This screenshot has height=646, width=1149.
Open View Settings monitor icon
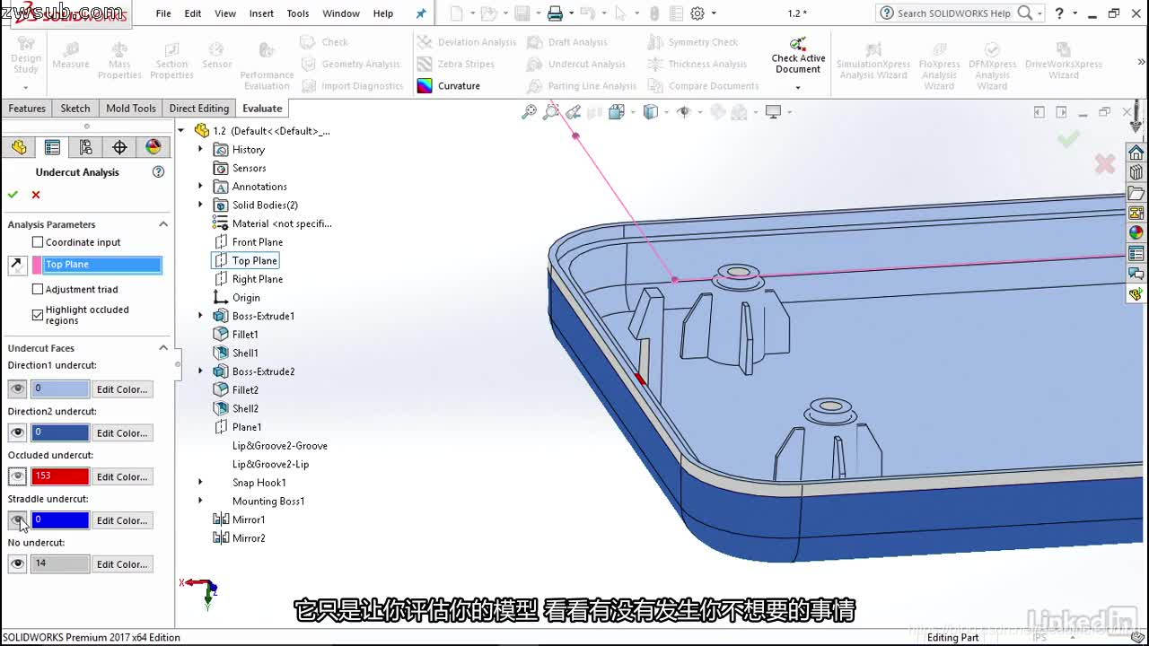(x=773, y=111)
